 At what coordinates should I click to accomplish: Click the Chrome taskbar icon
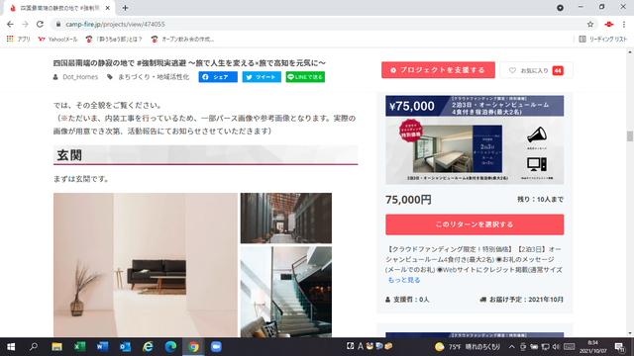[x=193, y=347]
